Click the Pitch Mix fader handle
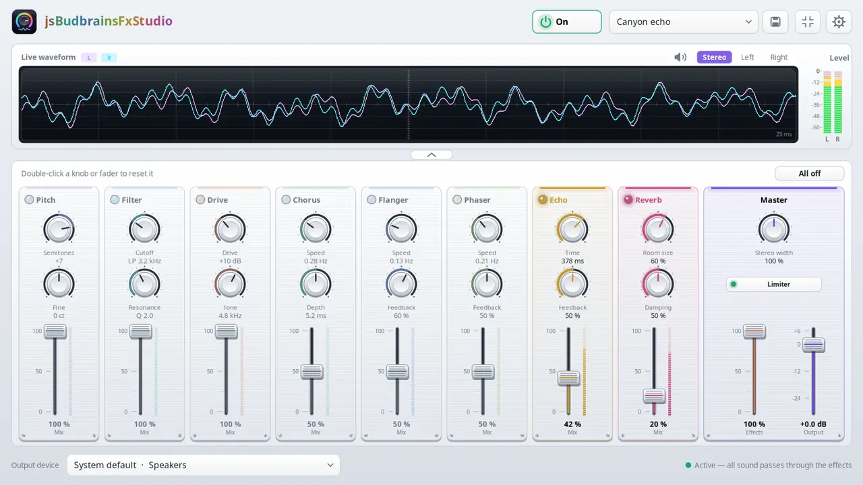The image size is (863, 485). tap(55, 331)
